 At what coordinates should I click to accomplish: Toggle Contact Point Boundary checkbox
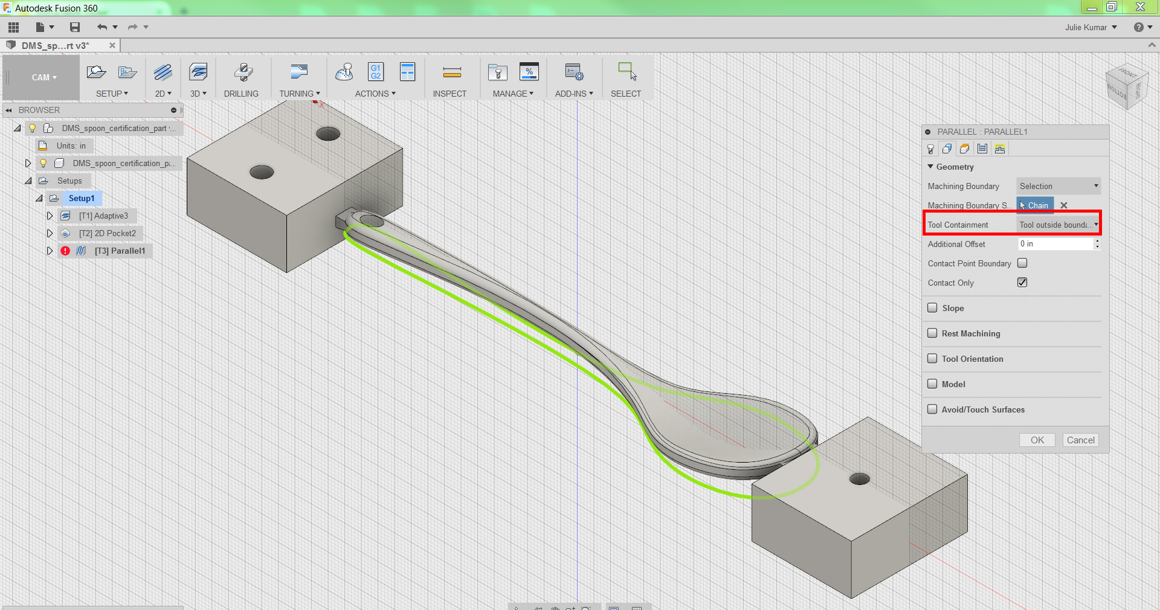tap(1022, 263)
